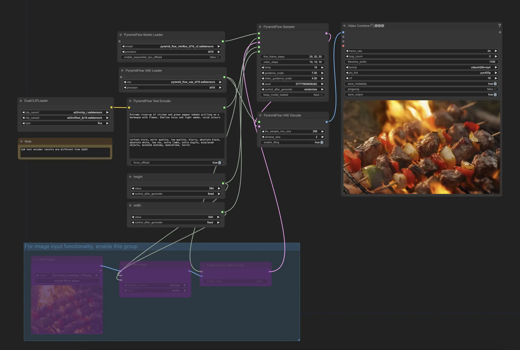Click the kebab video preview thumbnail
Image resolution: width=520 pixels, height=350 pixels.
pyautogui.click(x=421, y=147)
